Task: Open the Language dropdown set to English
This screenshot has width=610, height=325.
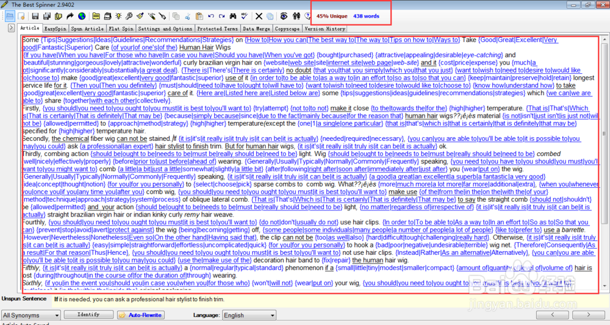Action: (249, 315)
